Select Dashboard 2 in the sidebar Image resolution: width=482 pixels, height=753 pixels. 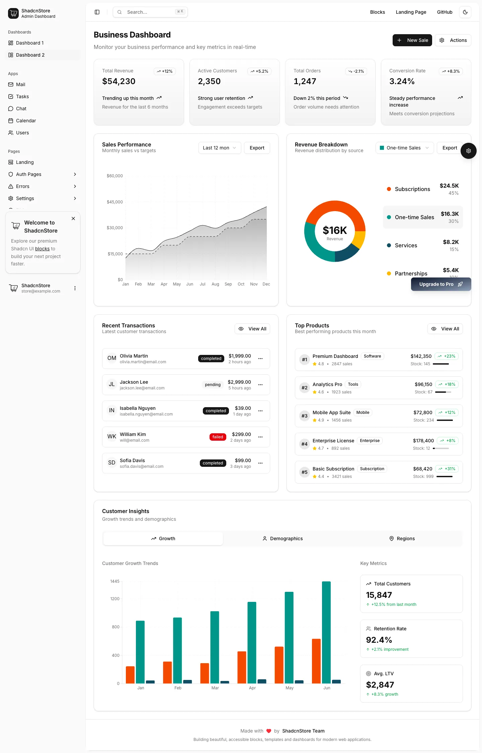[43, 55]
